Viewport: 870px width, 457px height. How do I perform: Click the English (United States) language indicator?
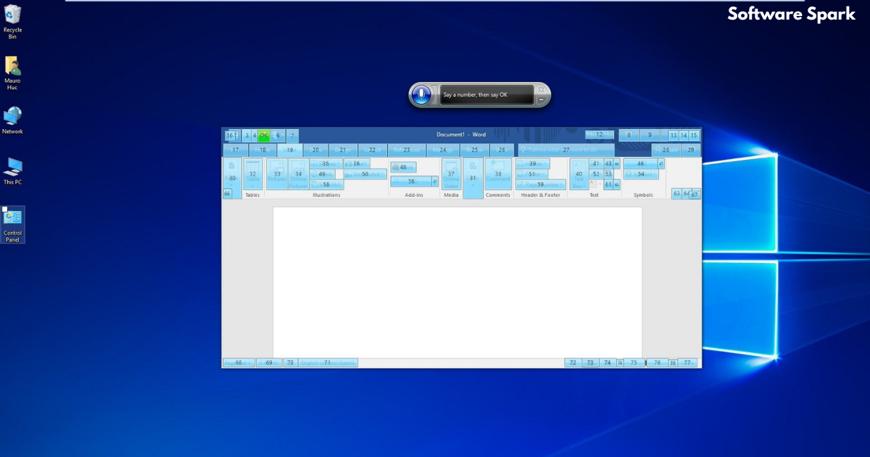[328, 363]
